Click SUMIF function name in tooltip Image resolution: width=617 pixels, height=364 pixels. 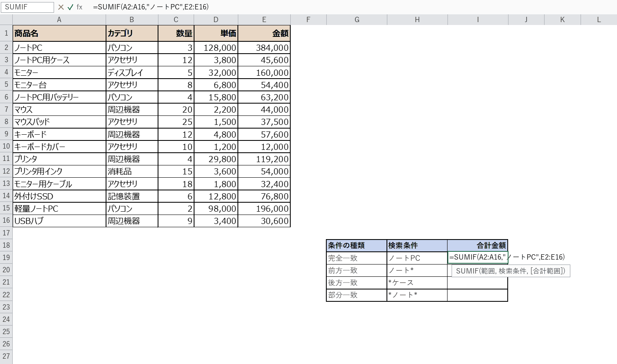pyautogui.click(x=467, y=271)
